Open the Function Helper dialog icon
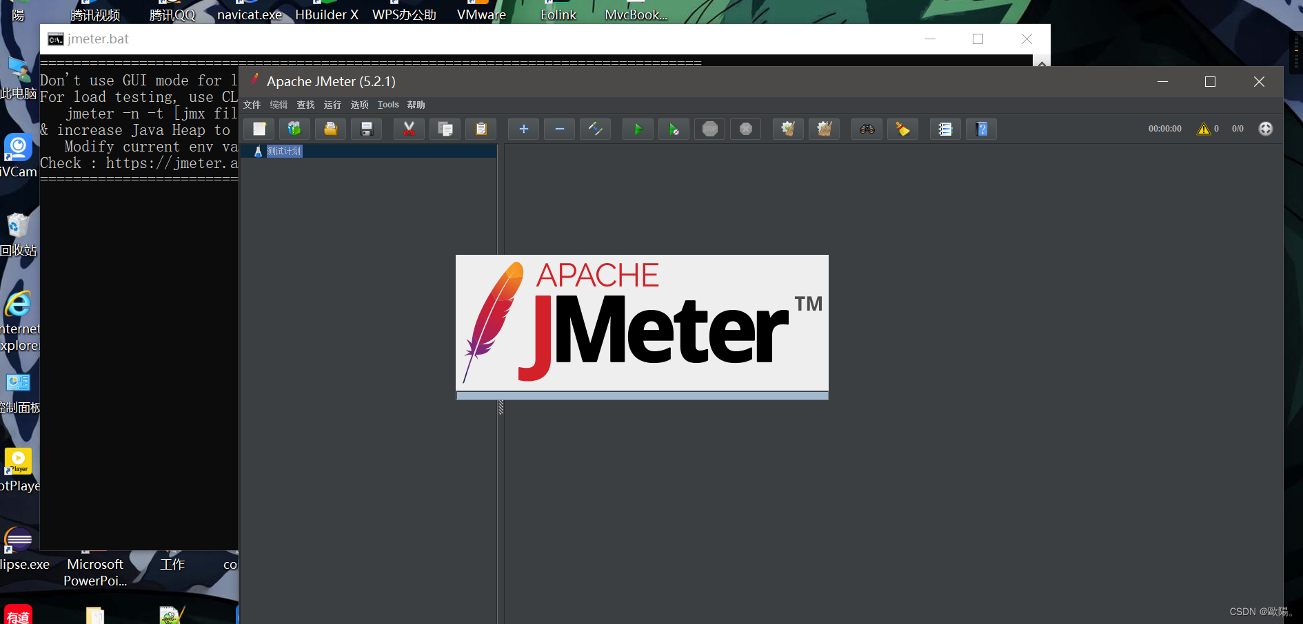The width and height of the screenshot is (1303, 624). coord(946,129)
